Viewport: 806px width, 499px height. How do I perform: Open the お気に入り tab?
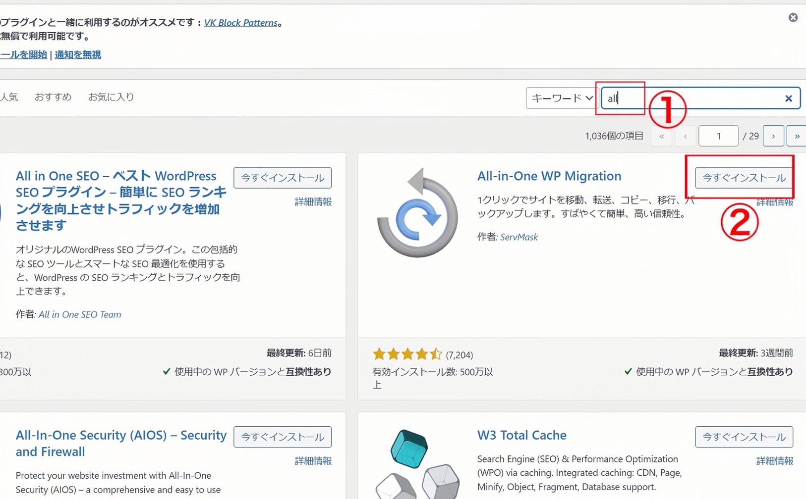pos(111,97)
